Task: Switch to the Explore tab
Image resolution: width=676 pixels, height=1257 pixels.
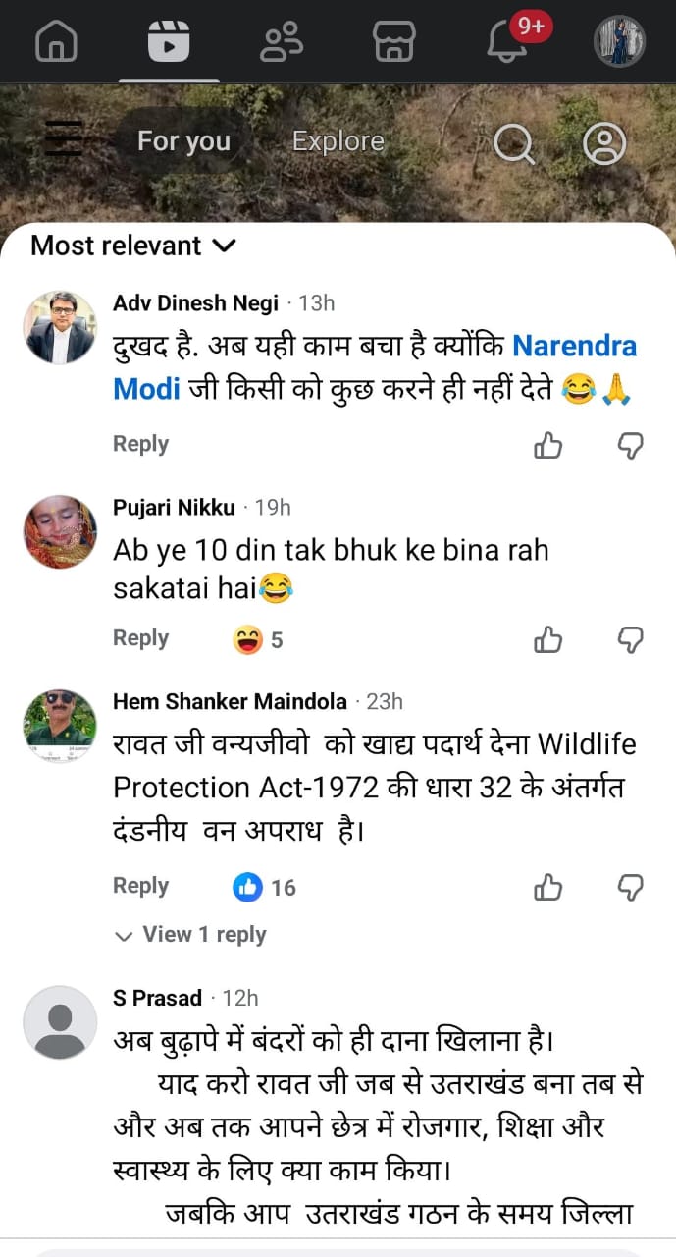Action: [338, 141]
